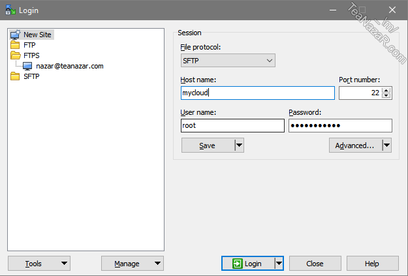Close the Login window with X
This screenshot has width=408, height=276.
point(392,10)
